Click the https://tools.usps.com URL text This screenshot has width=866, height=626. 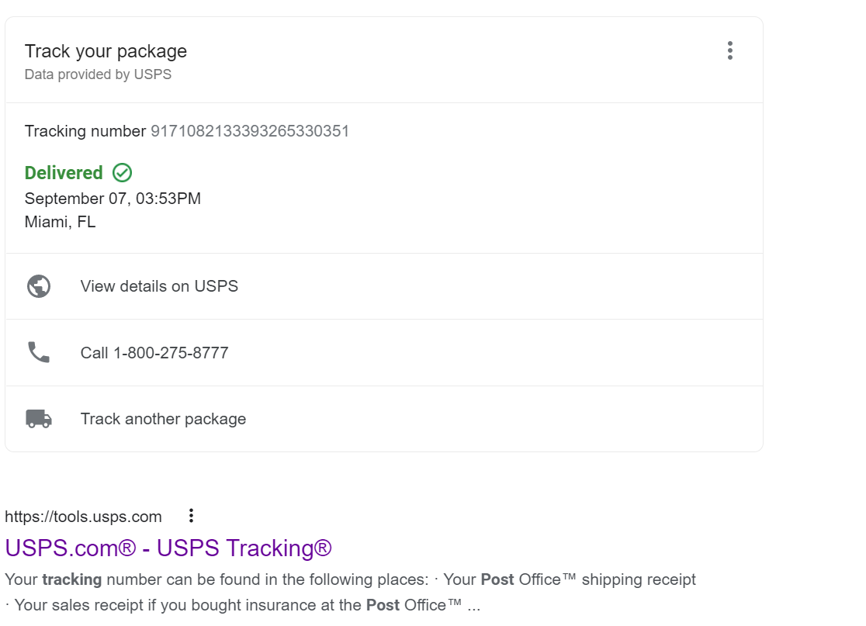83,517
